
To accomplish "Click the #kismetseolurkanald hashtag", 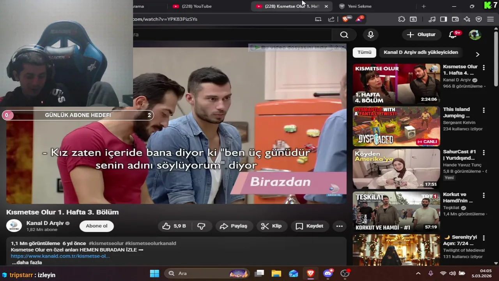I will 150,243.
